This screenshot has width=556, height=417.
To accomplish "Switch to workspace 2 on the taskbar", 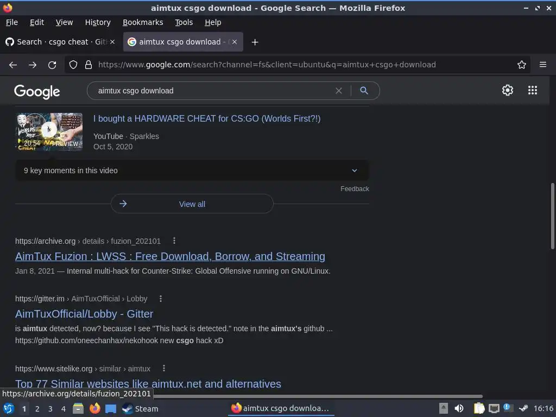I will coord(37,409).
